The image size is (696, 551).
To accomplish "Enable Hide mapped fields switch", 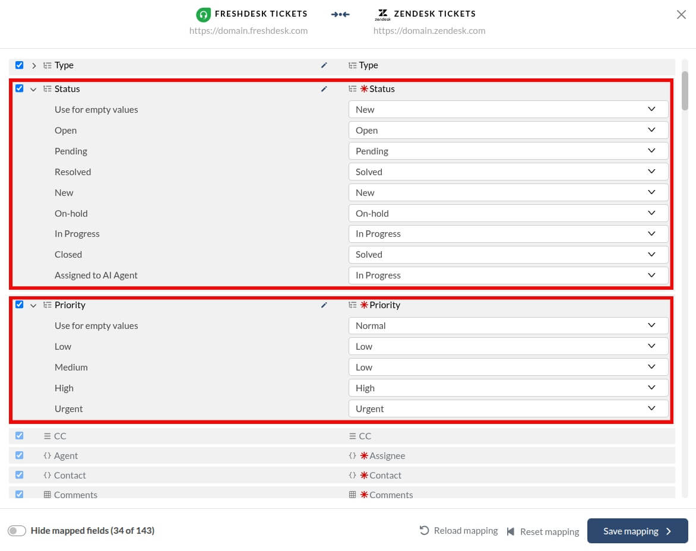I will tap(17, 531).
